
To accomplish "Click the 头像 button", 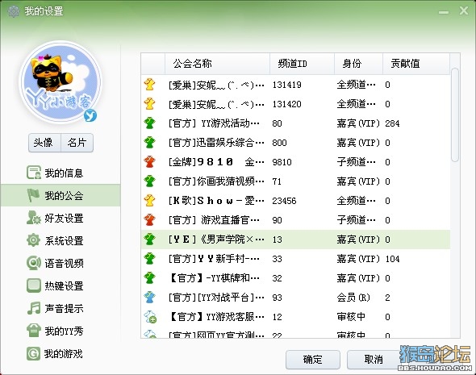I will (x=44, y=143).
